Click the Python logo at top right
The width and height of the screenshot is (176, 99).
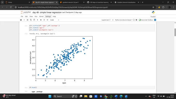tap(153, 12)
